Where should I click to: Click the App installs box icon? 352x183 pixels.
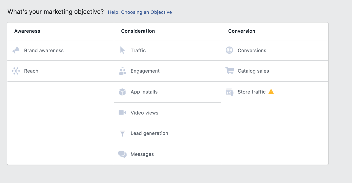pos(122,92)
